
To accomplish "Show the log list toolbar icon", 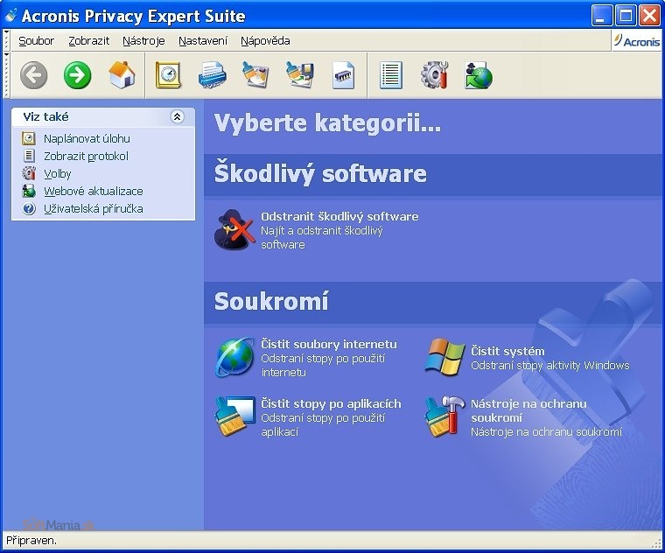I will [x=390, y=75].
